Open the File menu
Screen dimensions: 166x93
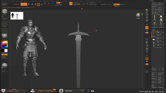(x=27, y=1)
